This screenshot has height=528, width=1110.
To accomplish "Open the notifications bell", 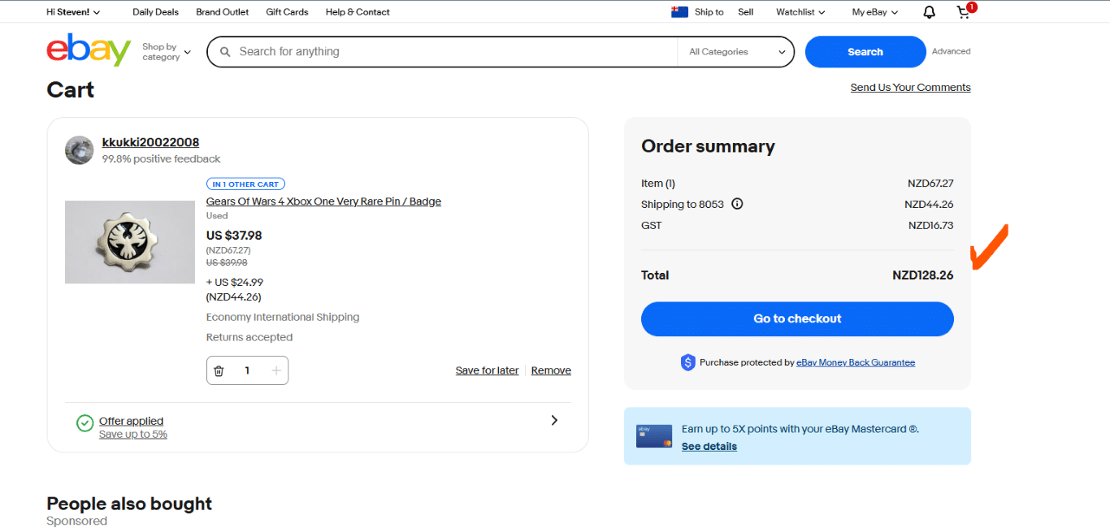I will tap(929, 12).
